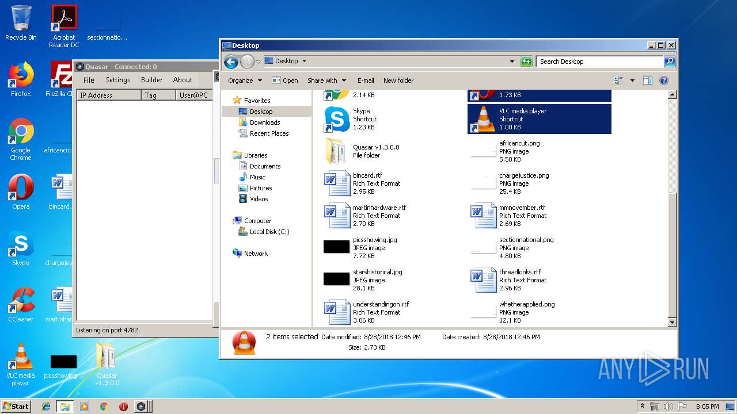Select threadlooks.rtf document
This screenshot has width=737, height=414.
[540, 280]
